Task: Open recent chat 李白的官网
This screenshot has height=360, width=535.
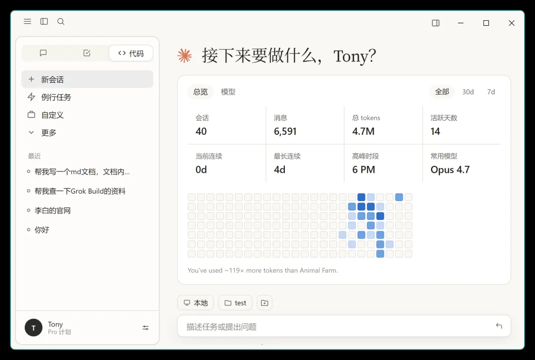Action: tap(53, 210)
